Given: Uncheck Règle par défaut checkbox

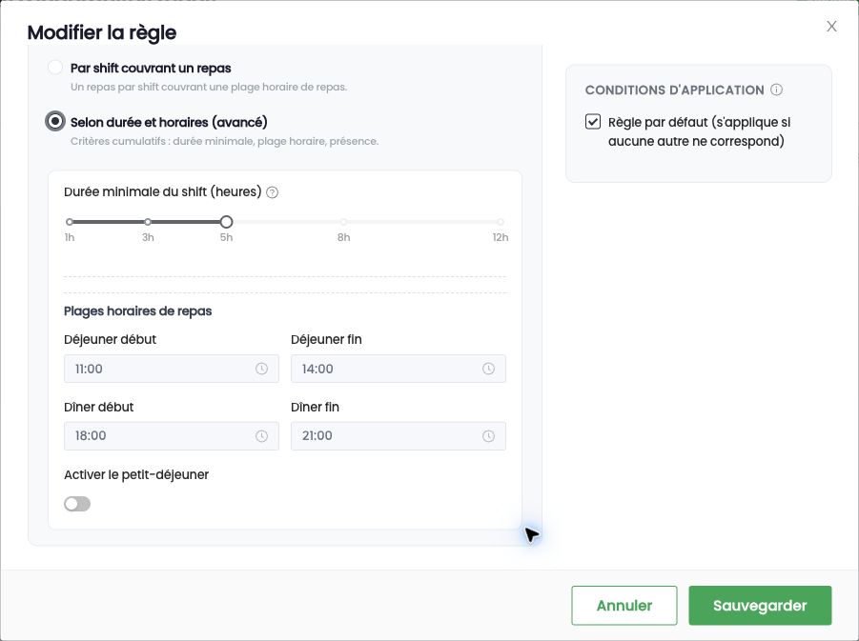Looking at the screenshot, I should (x=593, y=122).
